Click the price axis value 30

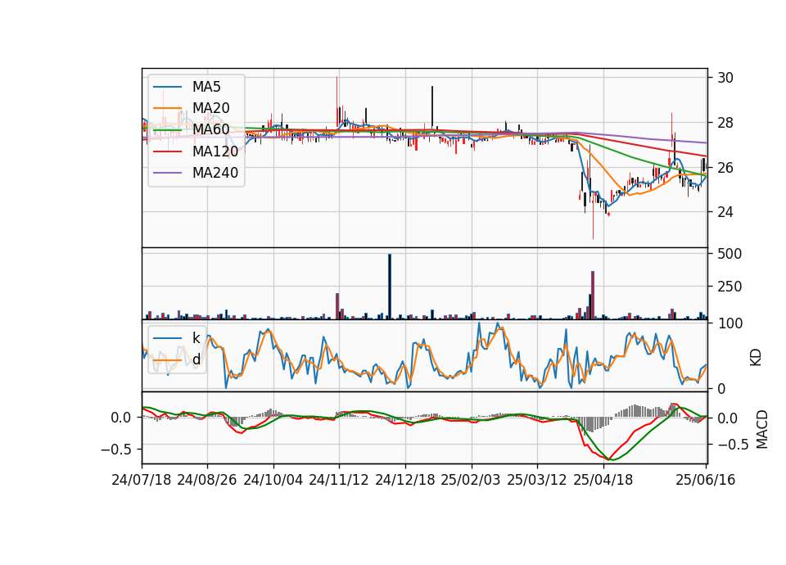(725, 78)
